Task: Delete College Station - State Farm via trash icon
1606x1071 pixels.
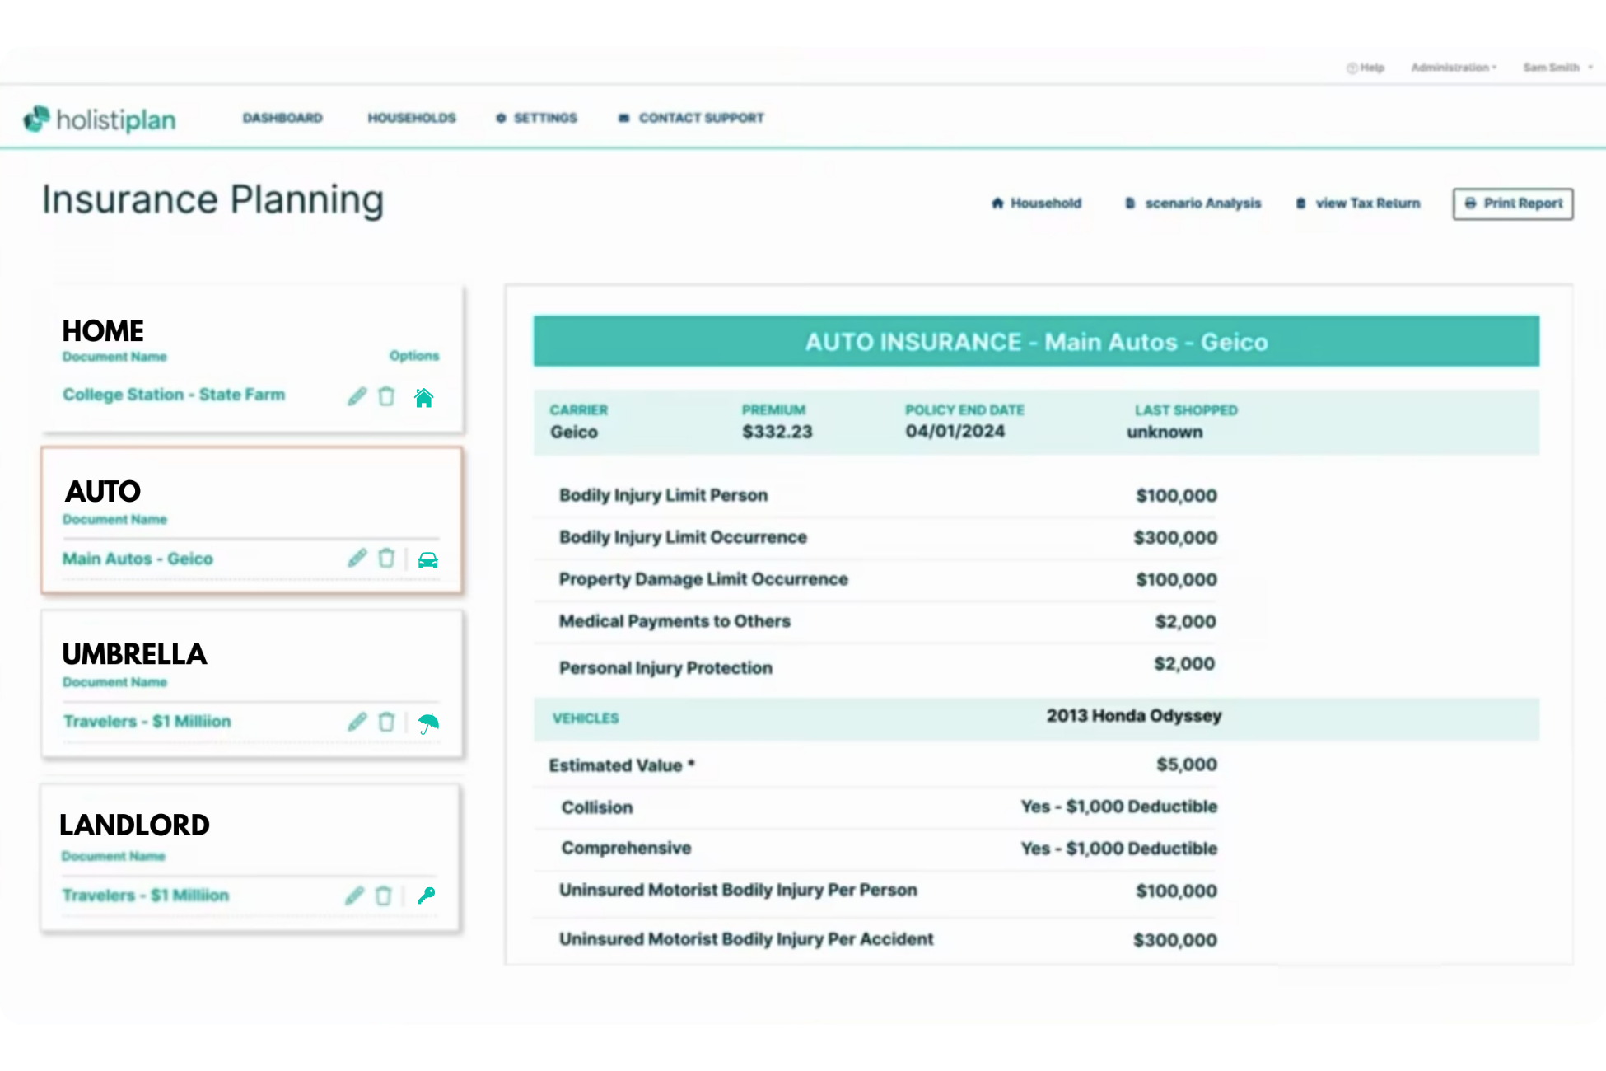Action: [x=386, y=396]
